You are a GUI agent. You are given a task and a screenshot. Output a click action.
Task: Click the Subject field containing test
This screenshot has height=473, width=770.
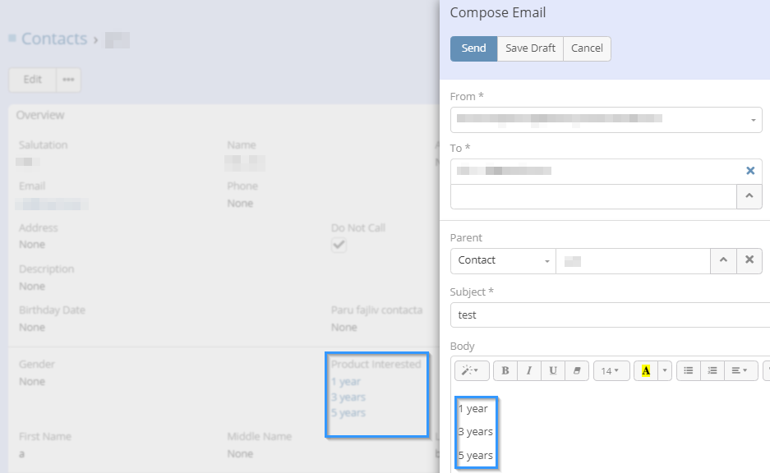610,315
